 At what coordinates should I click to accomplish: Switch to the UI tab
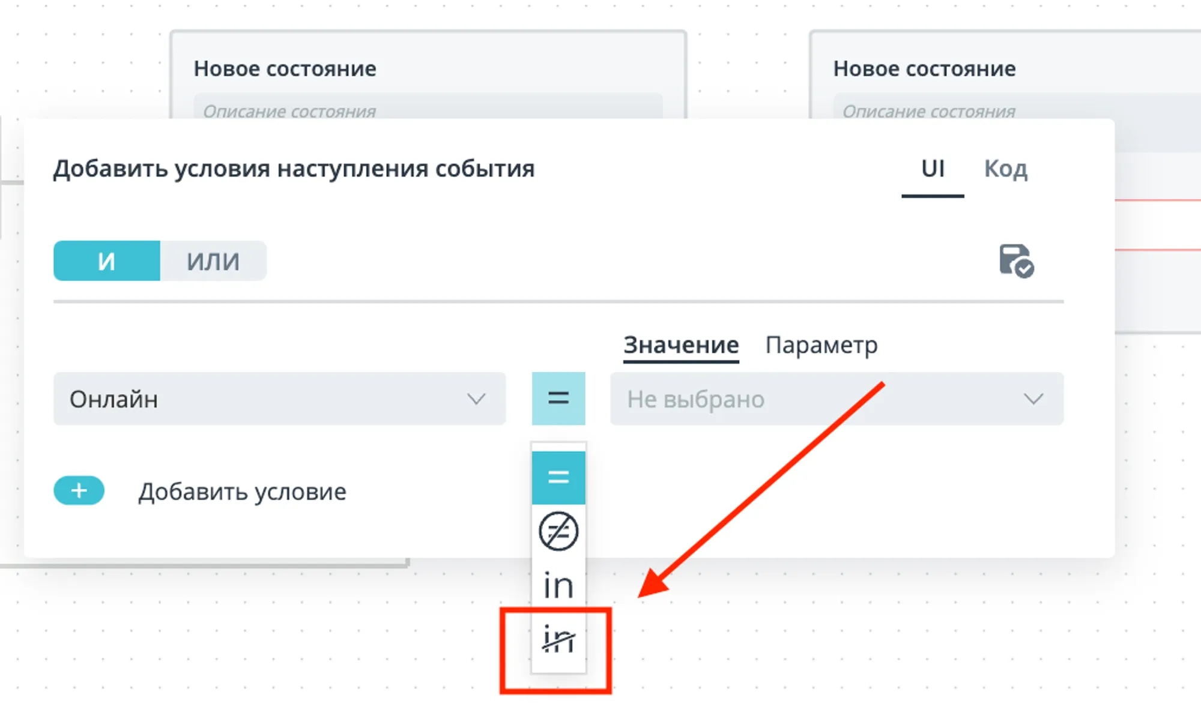point(933,169)
